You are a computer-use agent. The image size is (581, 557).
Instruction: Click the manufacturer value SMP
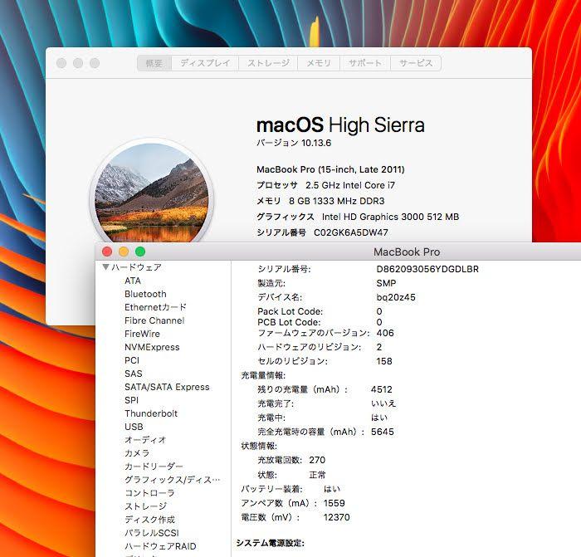point(386,283)
